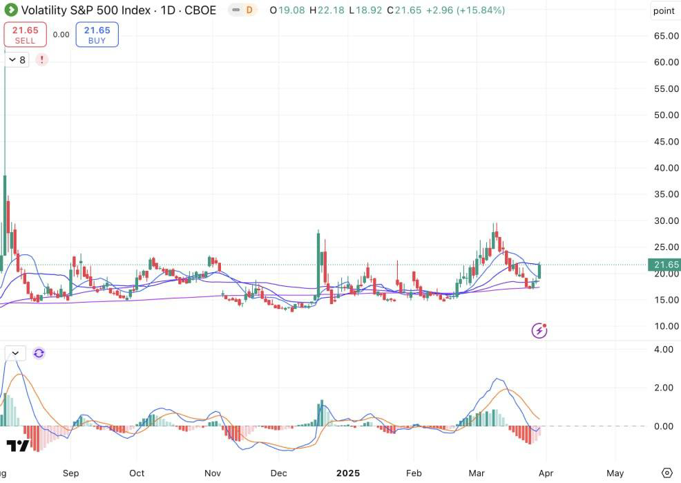Click the 0.00 label on MACD scale

[x=663, y=426]
